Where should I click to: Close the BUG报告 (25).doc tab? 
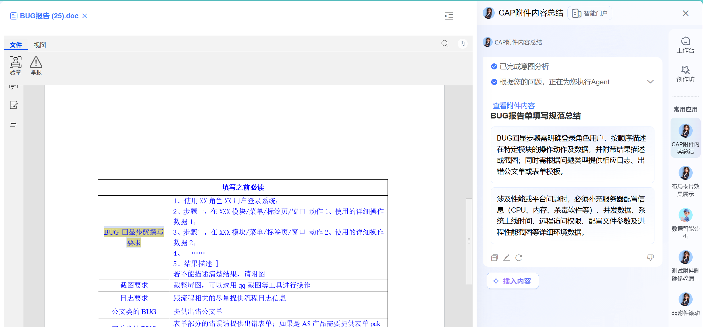[84, 16]
